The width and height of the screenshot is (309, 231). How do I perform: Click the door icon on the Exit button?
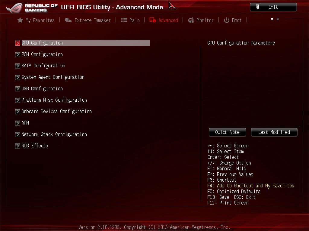257,7
